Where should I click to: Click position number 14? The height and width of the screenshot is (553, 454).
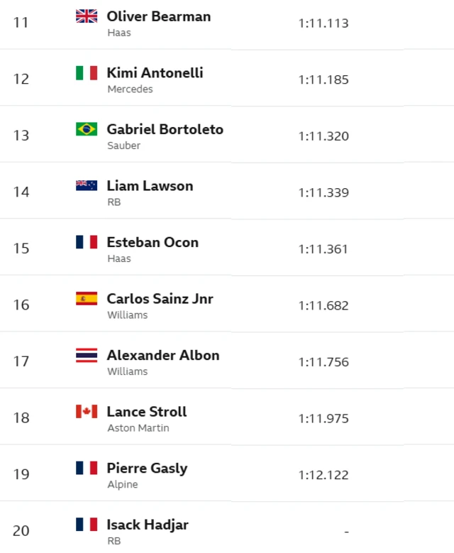tap(21, 192)
